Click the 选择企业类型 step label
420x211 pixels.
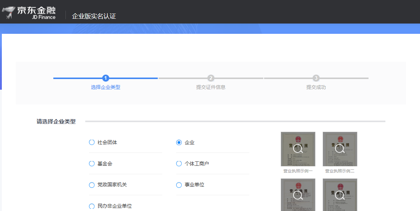pos(106,87)
